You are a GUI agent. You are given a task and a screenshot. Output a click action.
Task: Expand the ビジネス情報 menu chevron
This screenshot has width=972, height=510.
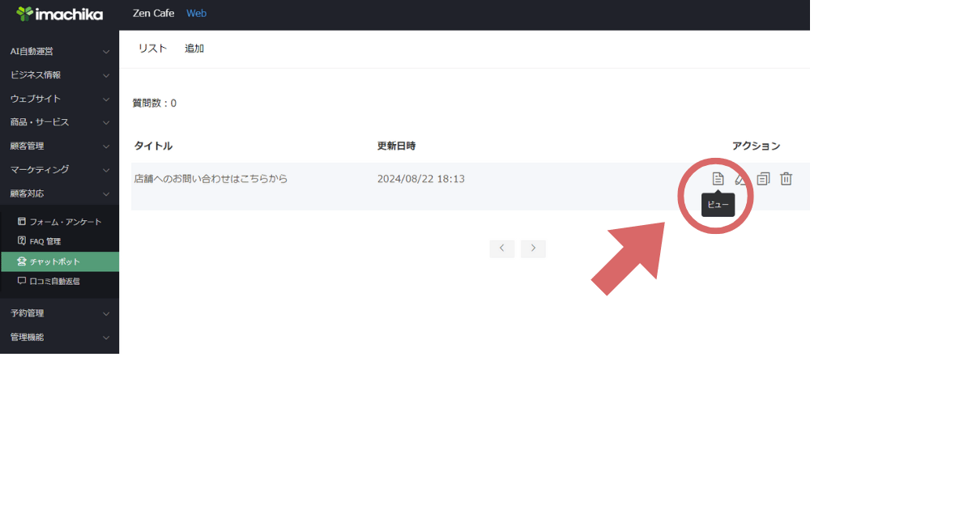tap(106, 75)
